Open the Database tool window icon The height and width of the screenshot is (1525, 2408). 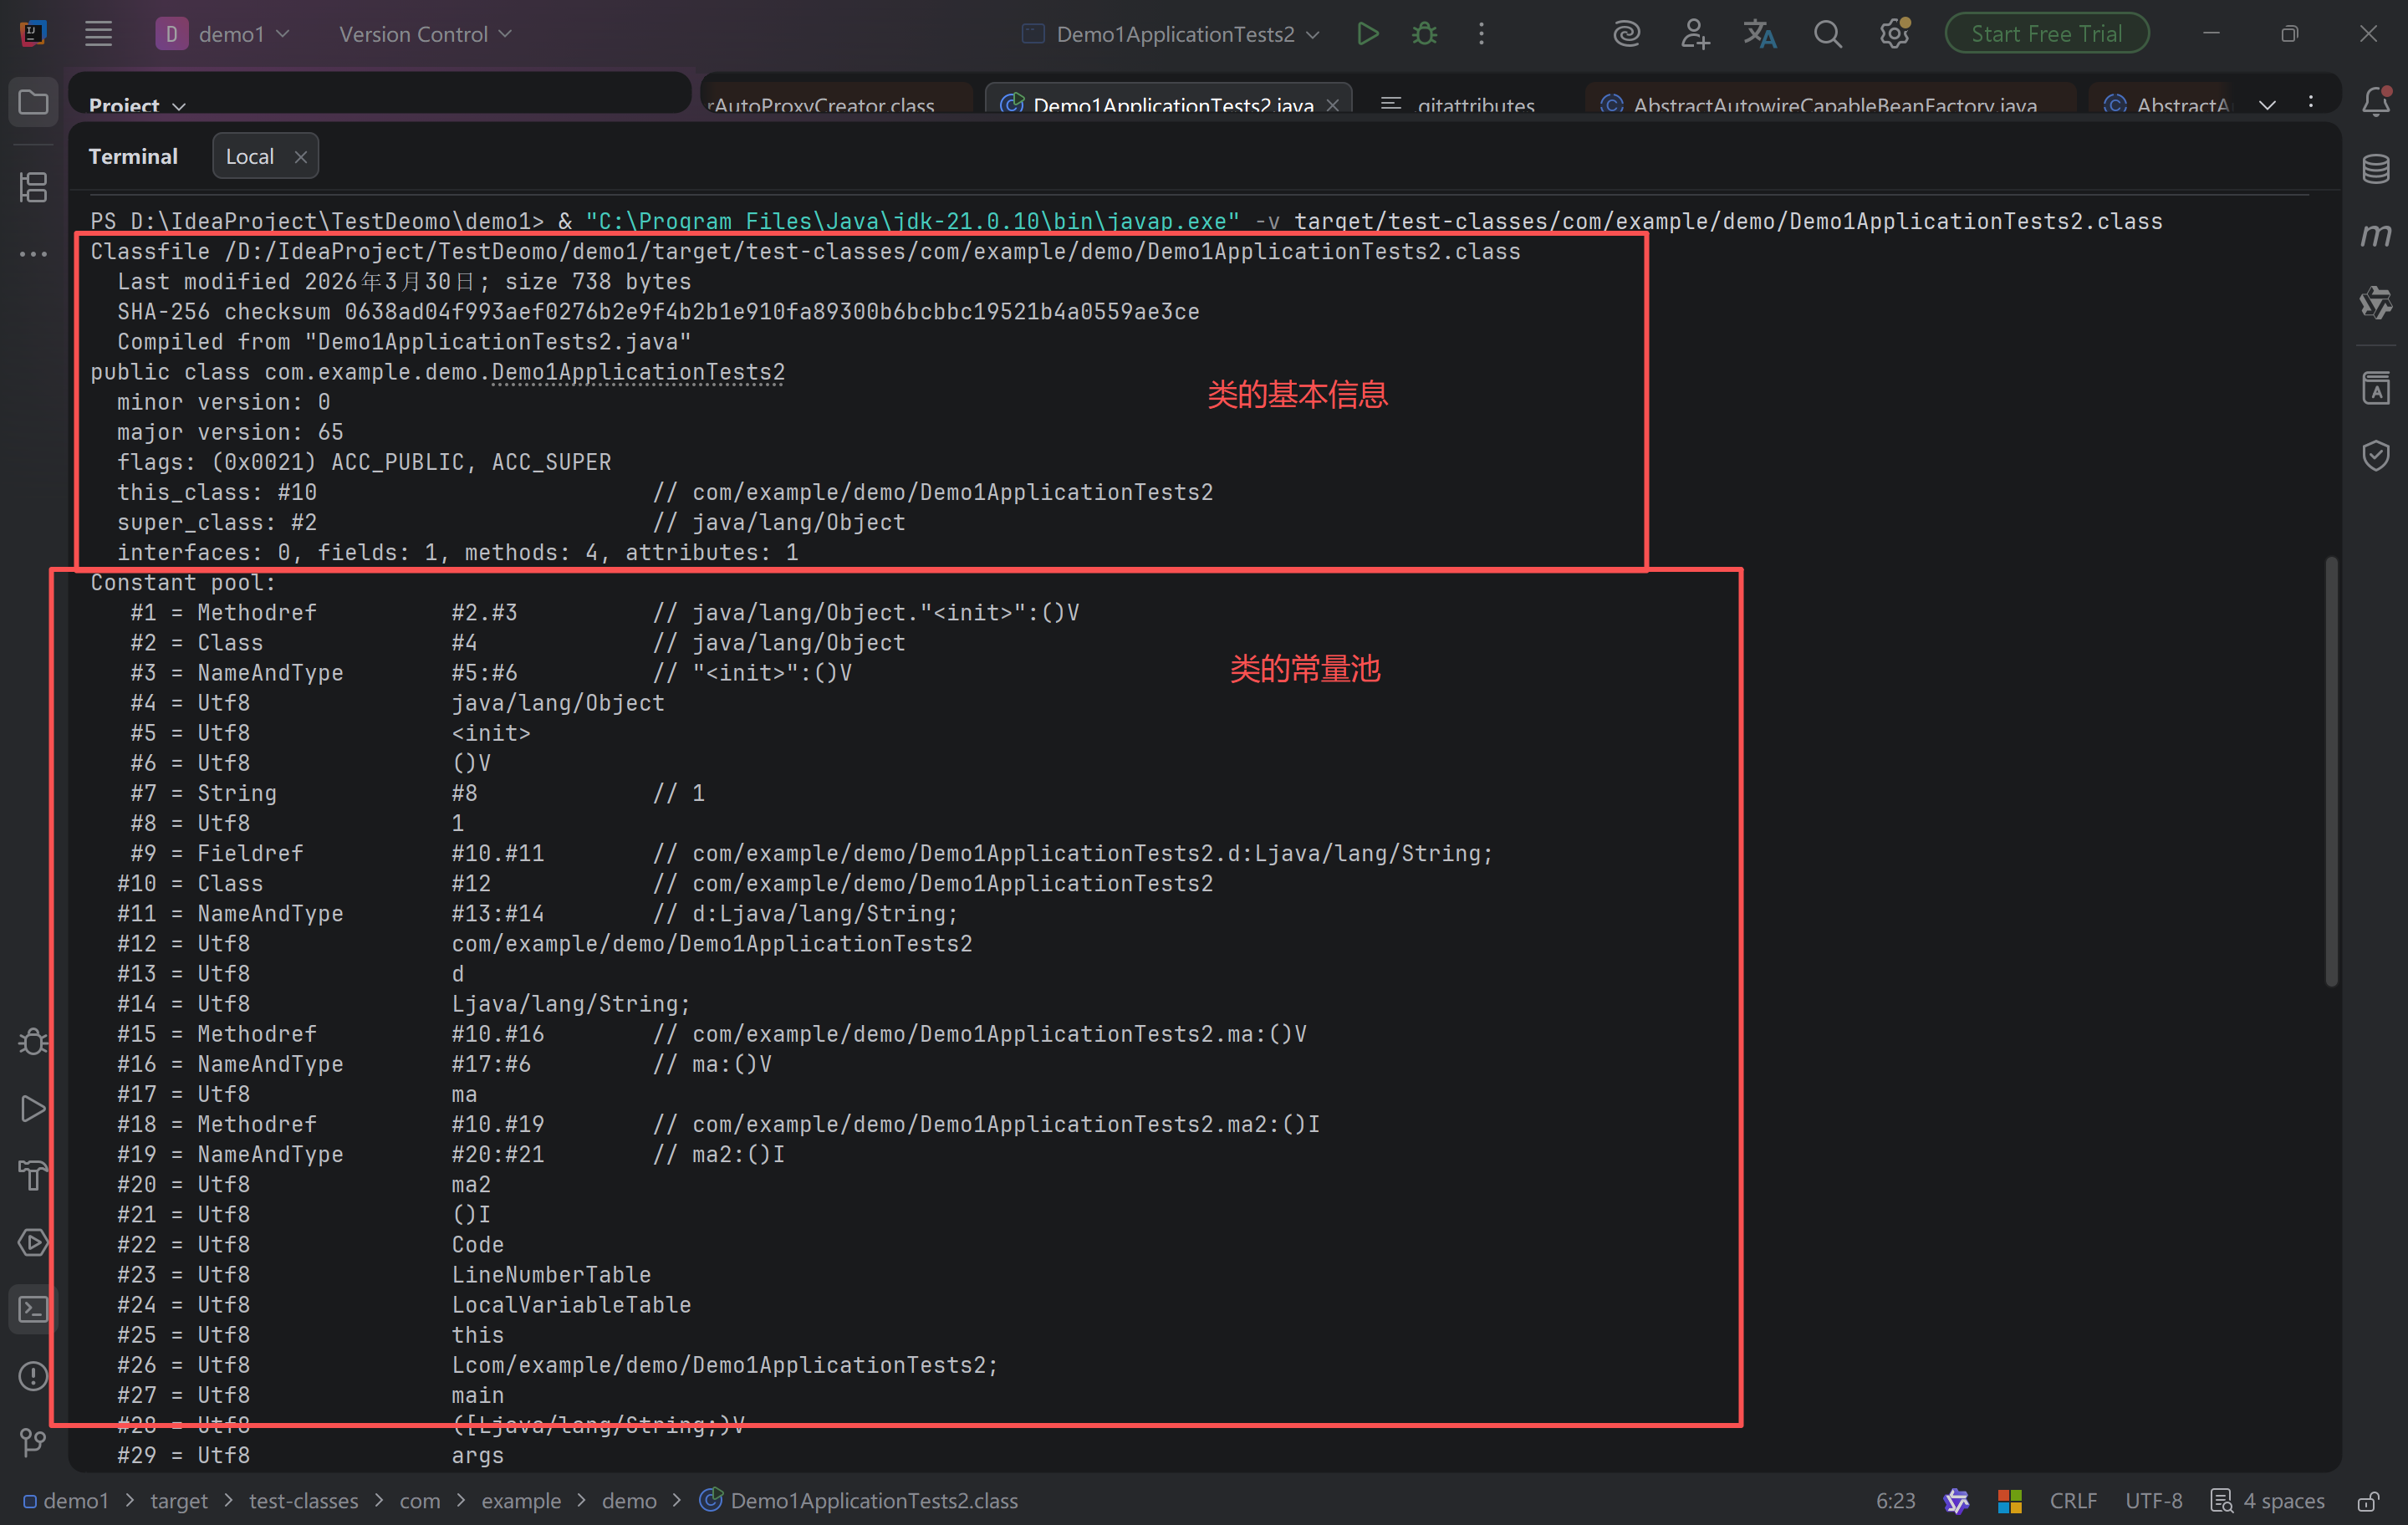(x=2376, y=169)
